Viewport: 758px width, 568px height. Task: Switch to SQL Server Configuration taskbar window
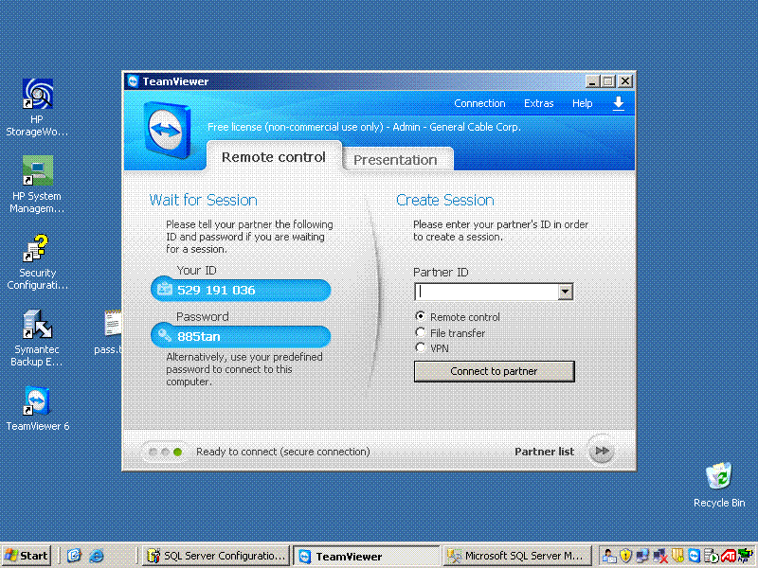[x=214, y=556]
